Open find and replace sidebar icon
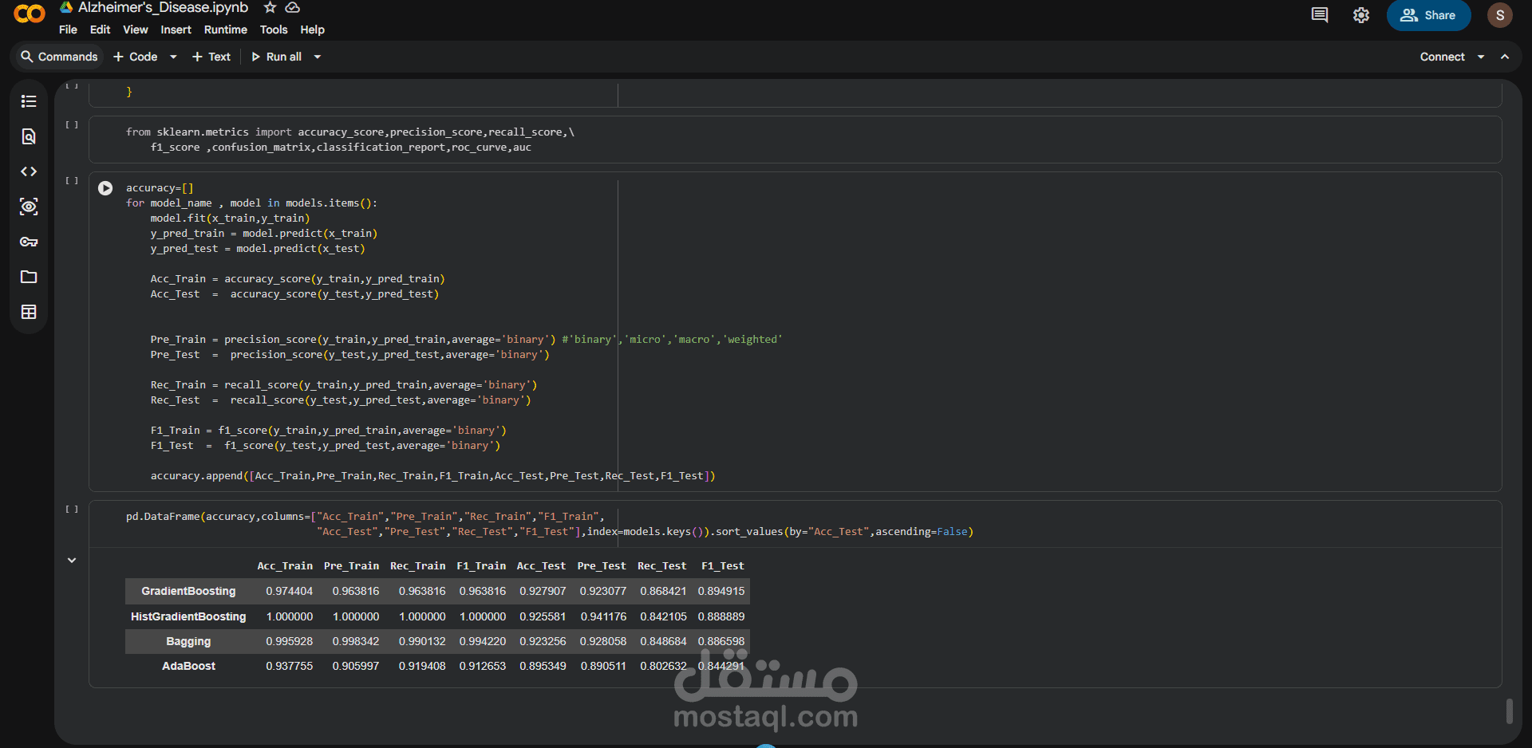The image size is (1532, 748). [29, 136]
